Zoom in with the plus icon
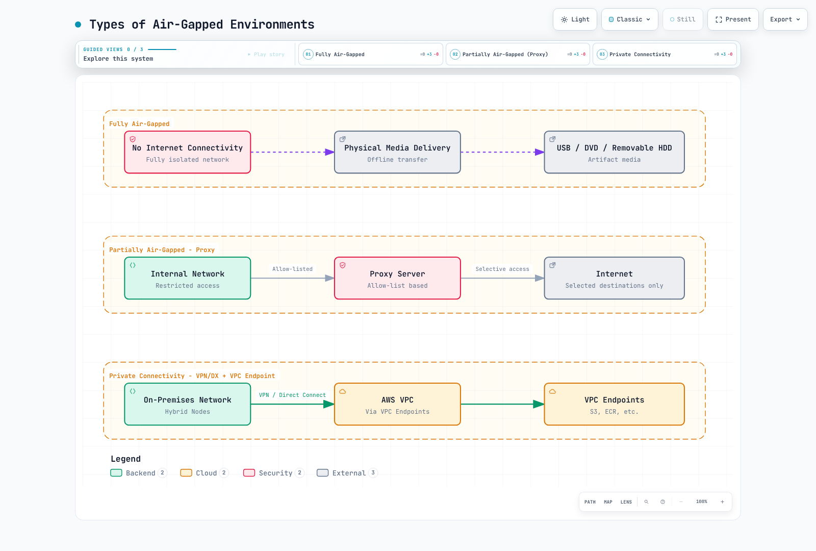 pyautogui.click(x=722, y=502)
